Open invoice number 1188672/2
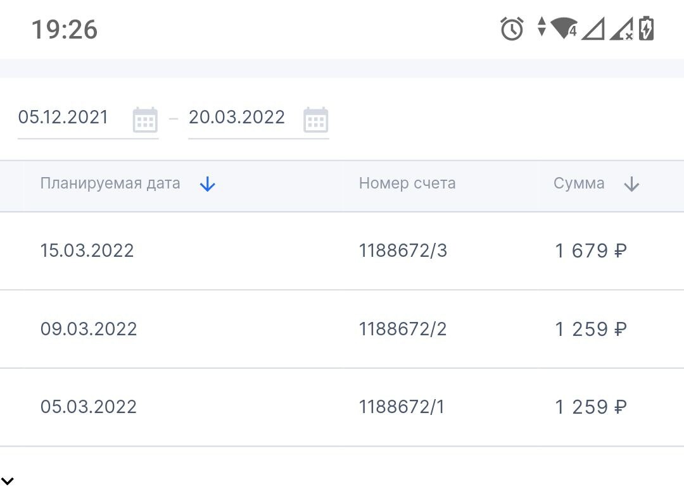 point(403,330)
